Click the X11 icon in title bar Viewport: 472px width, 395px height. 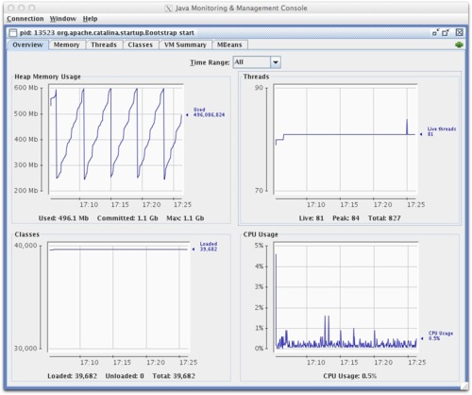169,9
